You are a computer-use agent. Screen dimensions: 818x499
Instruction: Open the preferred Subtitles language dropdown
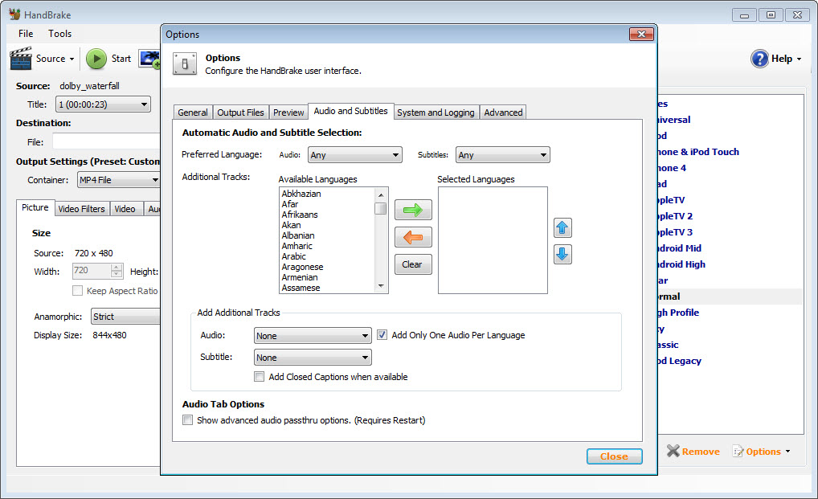tap(503, 155)
